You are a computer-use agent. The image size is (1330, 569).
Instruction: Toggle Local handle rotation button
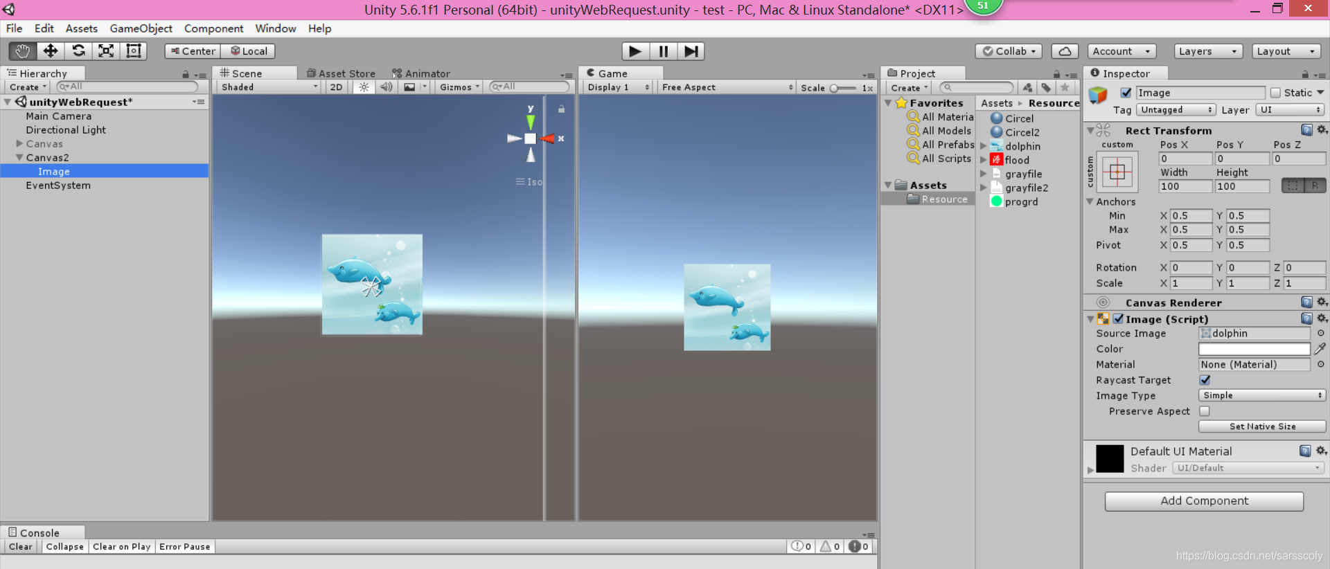248,51
